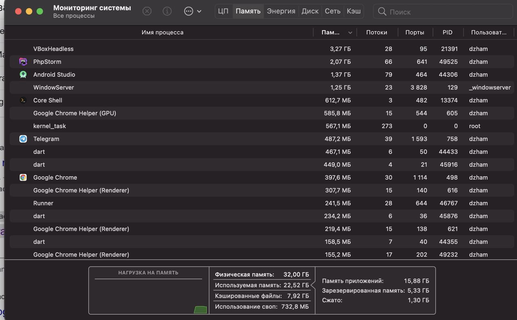Screen dimensions: 517x320
Task: Sort by memory column header Пам...
Action: coord(330,32)
